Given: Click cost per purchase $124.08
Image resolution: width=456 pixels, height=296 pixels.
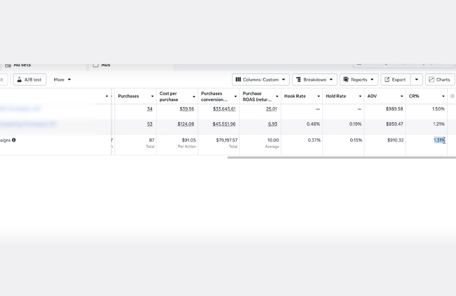Looking at the screenshot, I should (186, 124).
